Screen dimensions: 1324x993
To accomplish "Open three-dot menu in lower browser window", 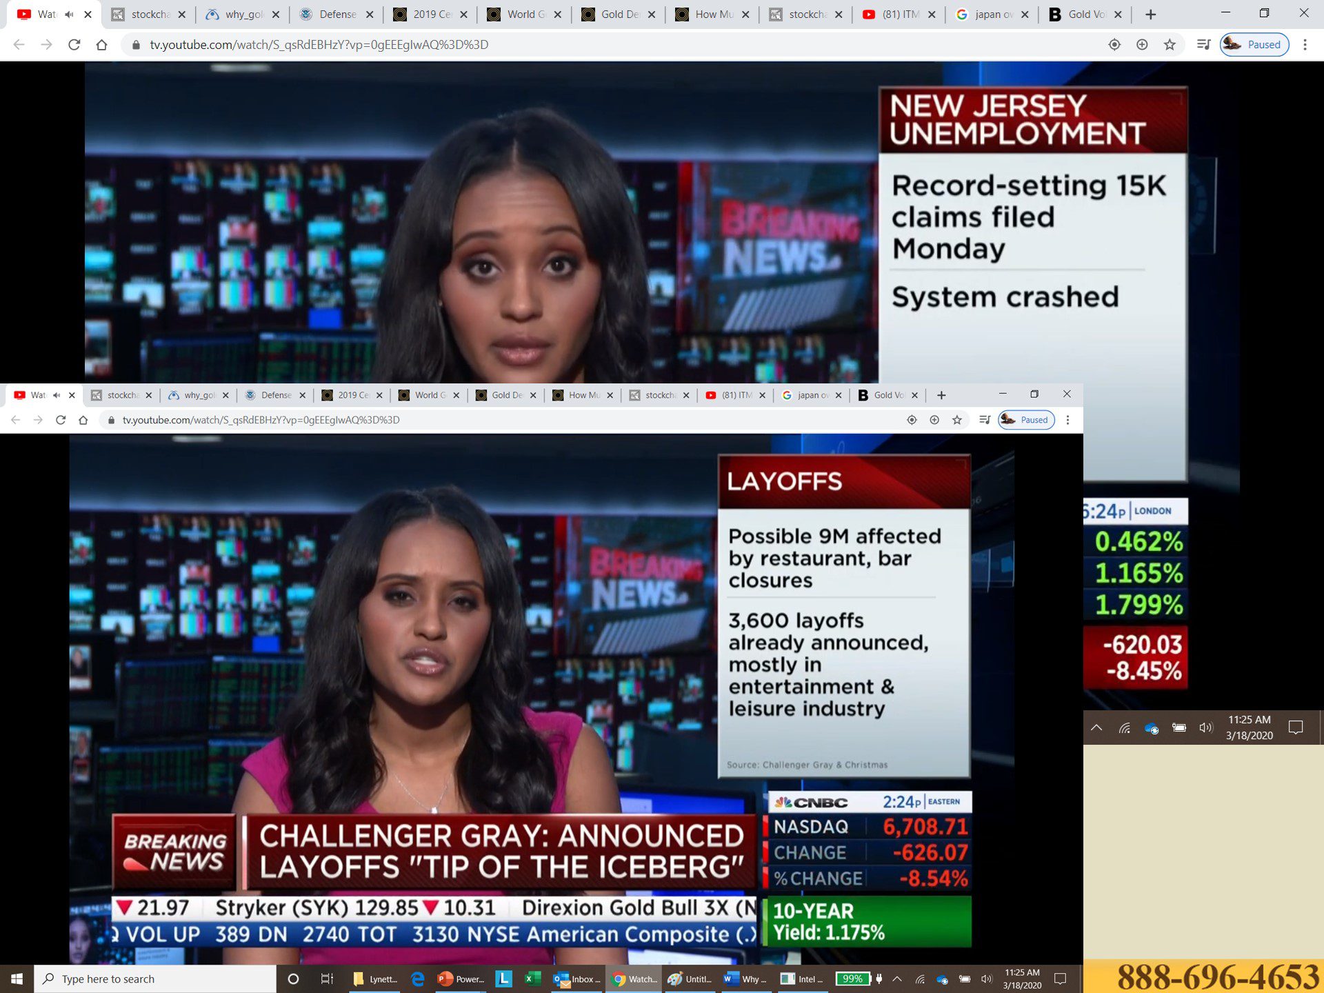I will coord(1067,420).
